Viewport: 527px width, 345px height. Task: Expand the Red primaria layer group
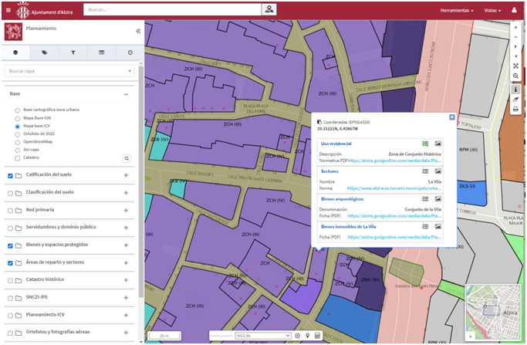click(126, 209)
